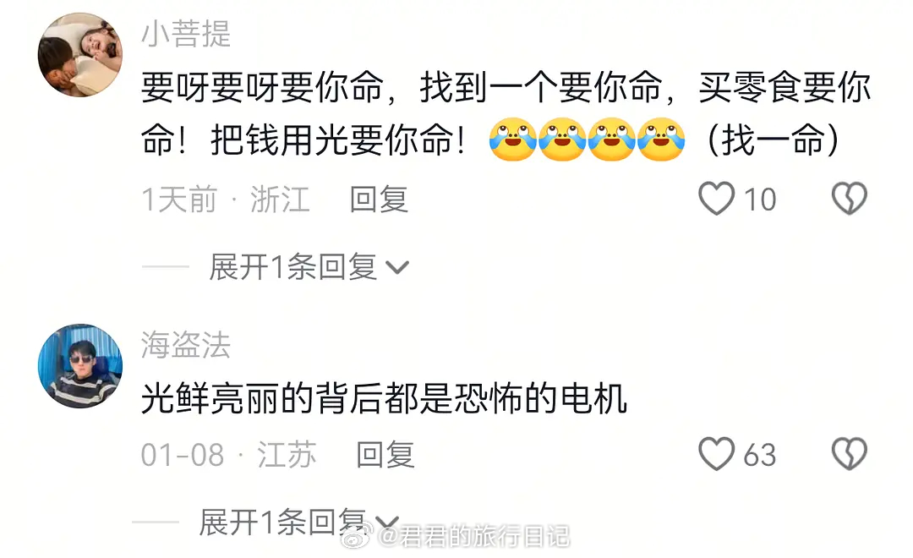
Task: Click the chevron beside the bottom 展开1条回复
Action: click(387, 522)
